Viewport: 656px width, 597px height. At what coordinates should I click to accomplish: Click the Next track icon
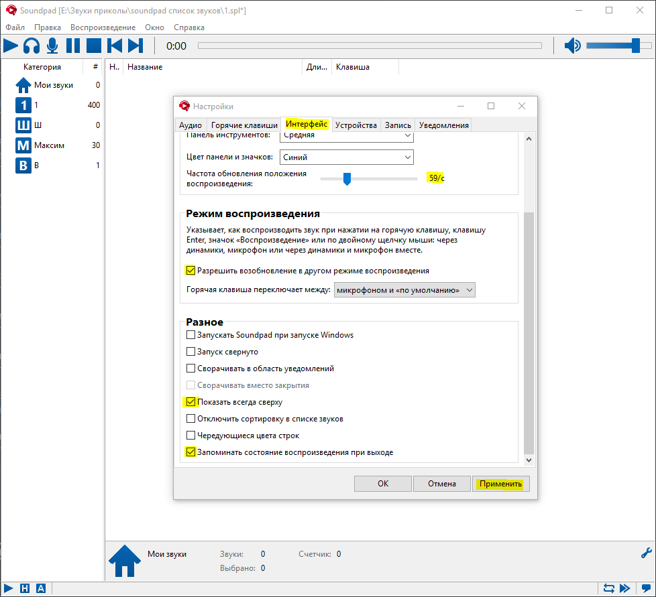pos(135,46)
